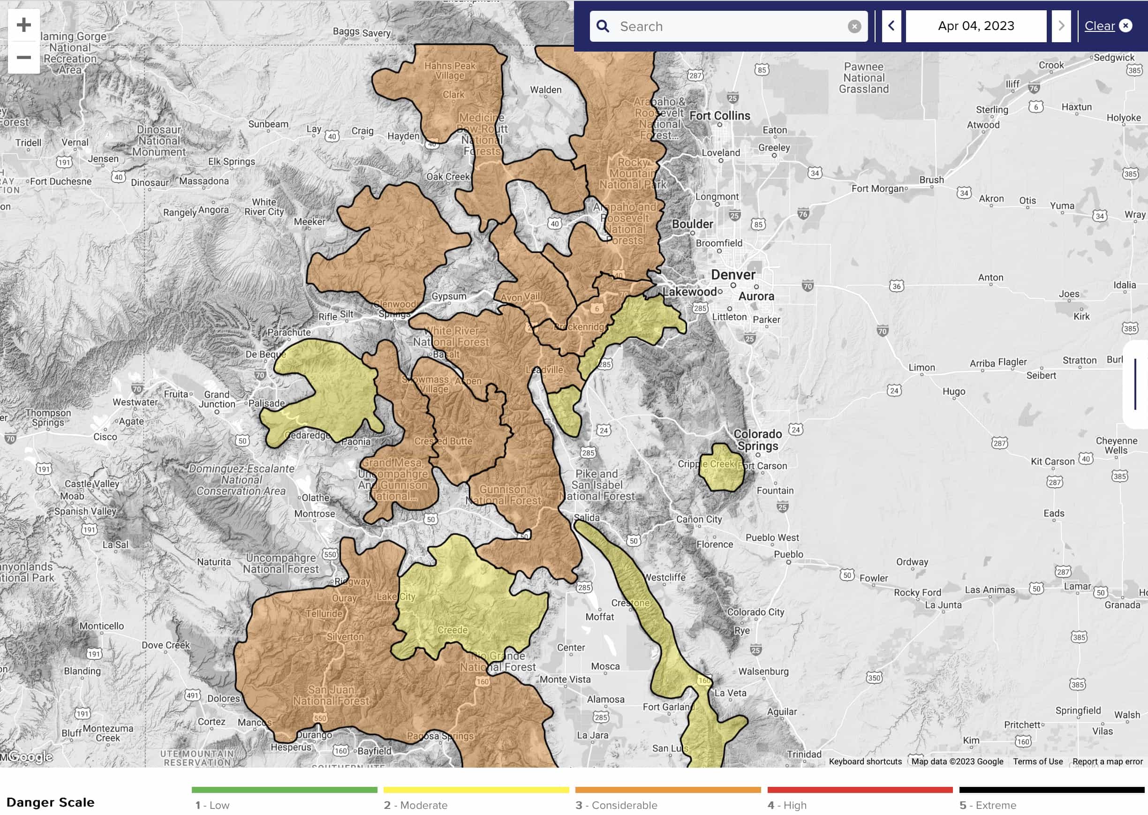Clear the search field text
This screenshot has height=815, width=1148.
click(x=854, y=26)
